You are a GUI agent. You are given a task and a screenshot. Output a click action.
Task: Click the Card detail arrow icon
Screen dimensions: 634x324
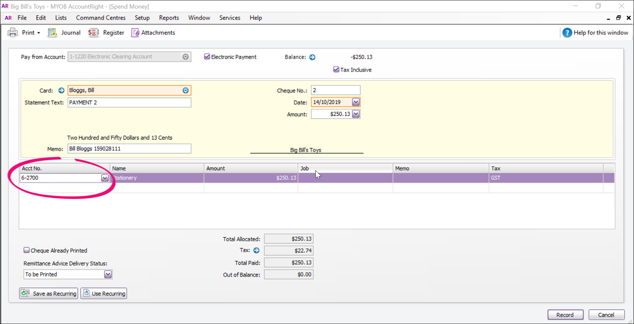click(x=61, y=90)
